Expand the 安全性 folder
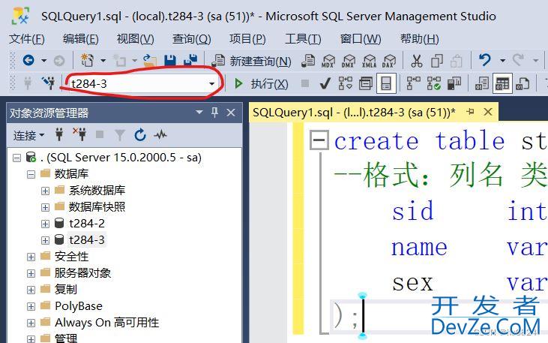This screenshot has height=343, width=548. (x=31, y=257)
